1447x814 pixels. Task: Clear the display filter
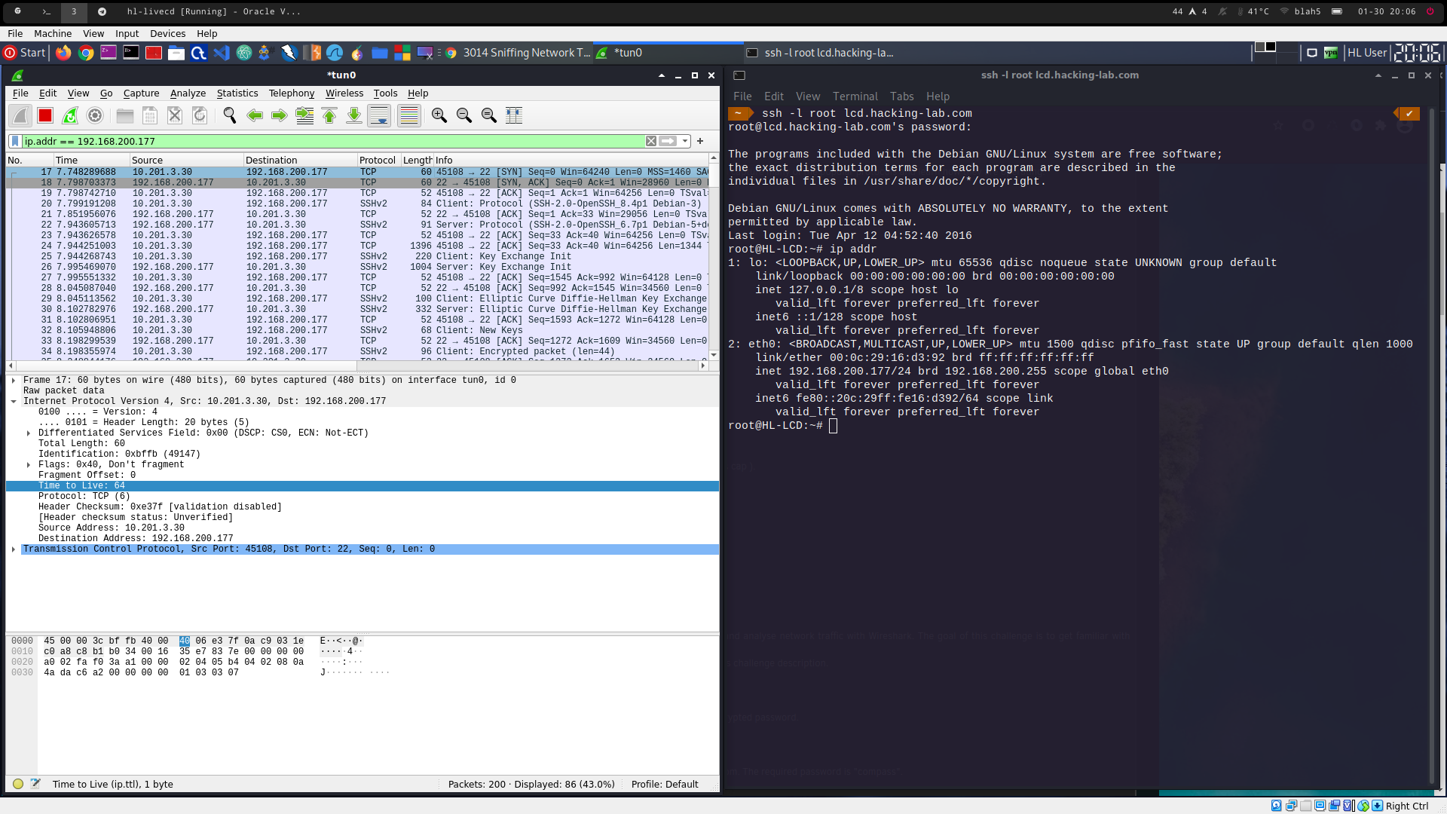[x=651, y=141]
